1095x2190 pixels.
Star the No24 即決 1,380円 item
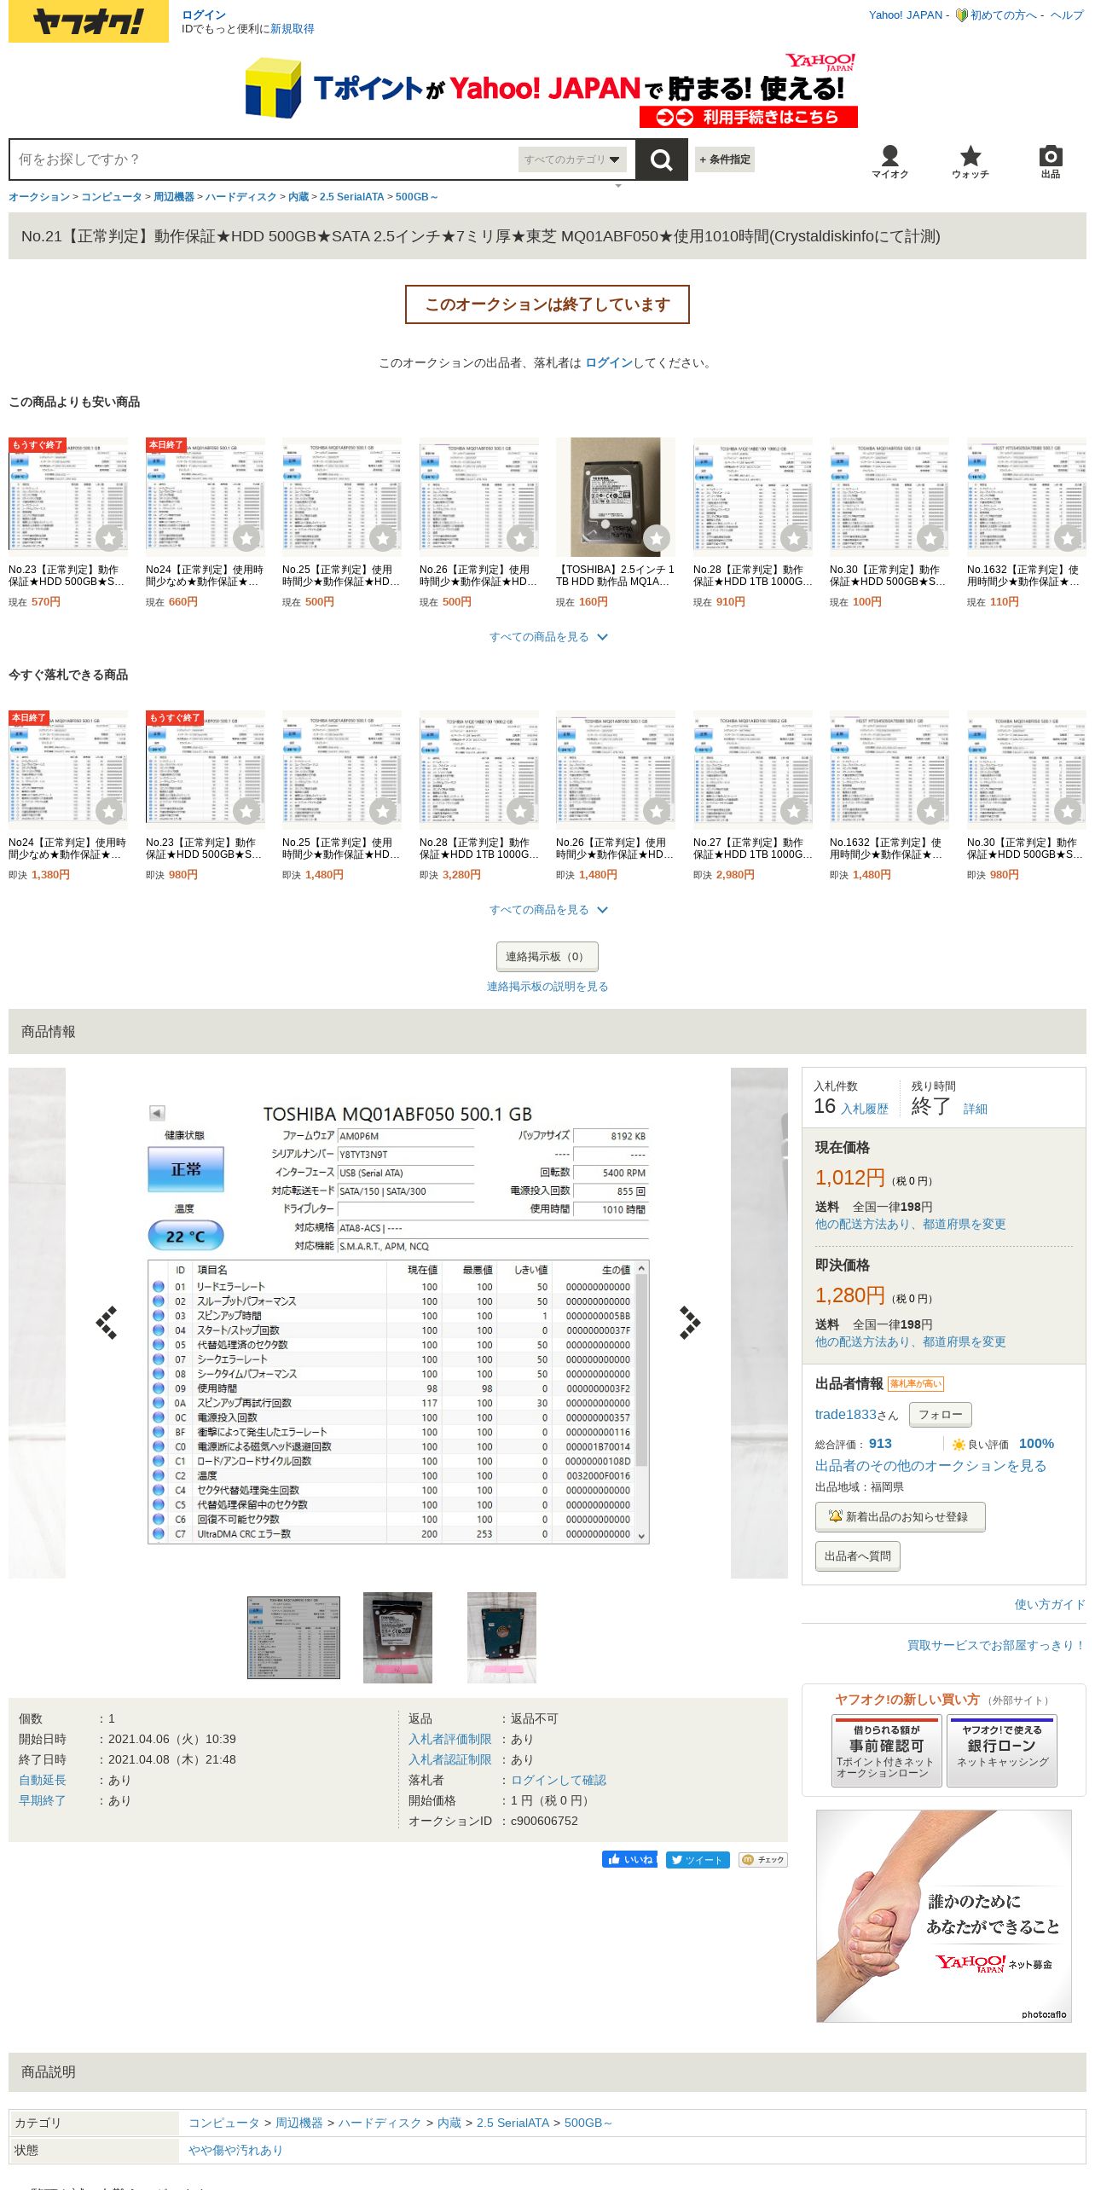tap(109, 811)
